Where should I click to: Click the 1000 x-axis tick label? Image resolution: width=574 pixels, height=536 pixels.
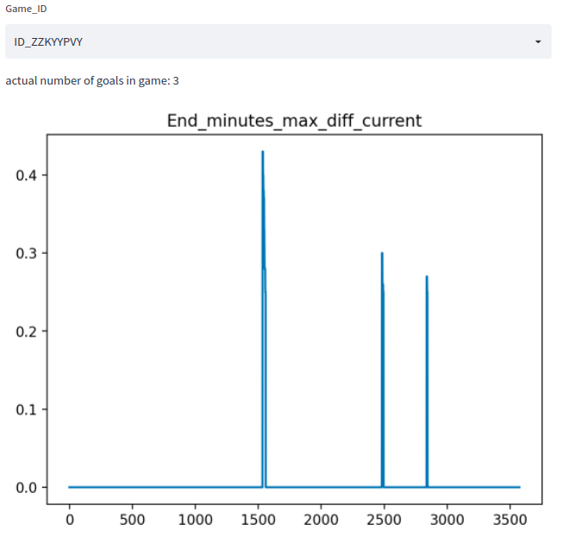click(195, 520)
